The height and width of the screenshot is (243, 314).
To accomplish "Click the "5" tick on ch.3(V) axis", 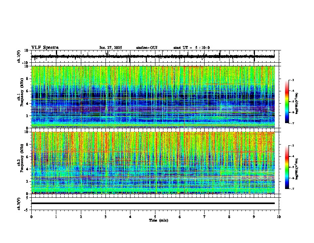I will (28, 198).
